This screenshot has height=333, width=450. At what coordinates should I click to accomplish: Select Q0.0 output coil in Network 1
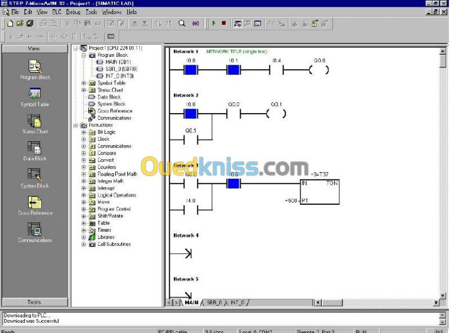[319, 70]
